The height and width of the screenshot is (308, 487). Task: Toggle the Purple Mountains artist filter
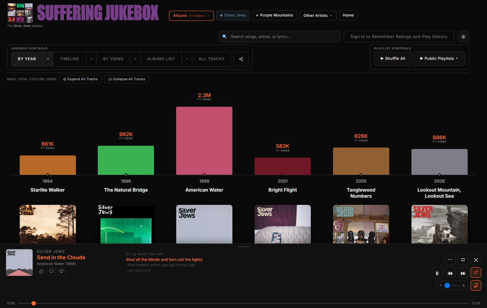pos(274,15)
